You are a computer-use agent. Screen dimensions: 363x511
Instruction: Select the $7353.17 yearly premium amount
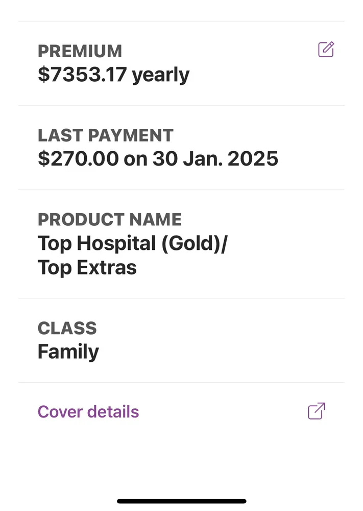113,75
